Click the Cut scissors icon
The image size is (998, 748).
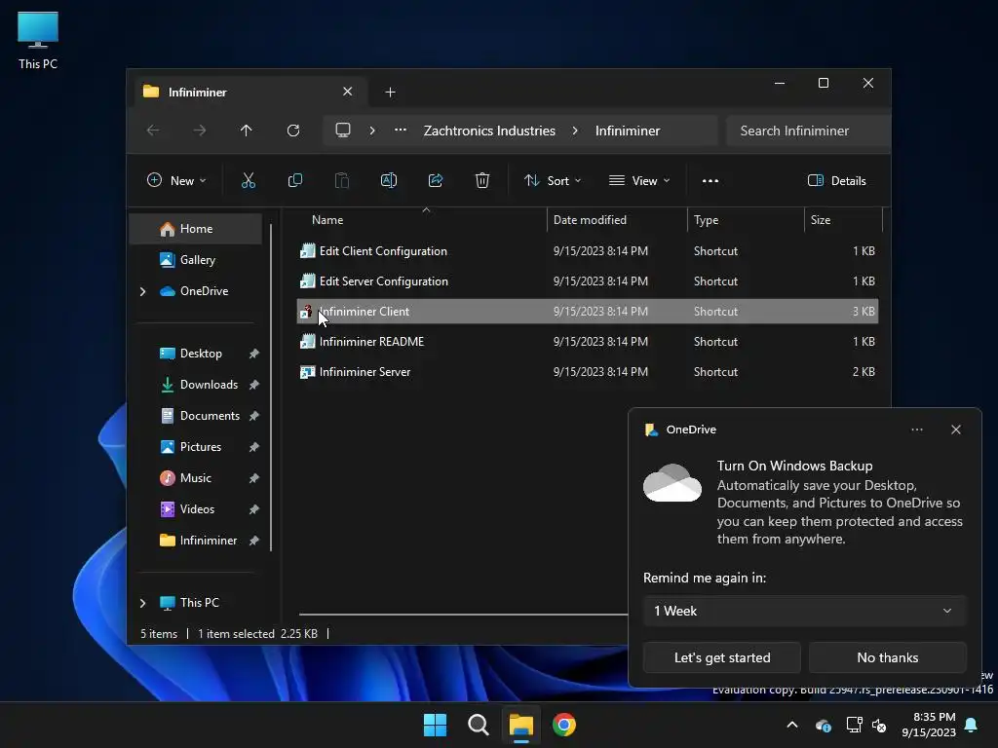coord(249,180)
